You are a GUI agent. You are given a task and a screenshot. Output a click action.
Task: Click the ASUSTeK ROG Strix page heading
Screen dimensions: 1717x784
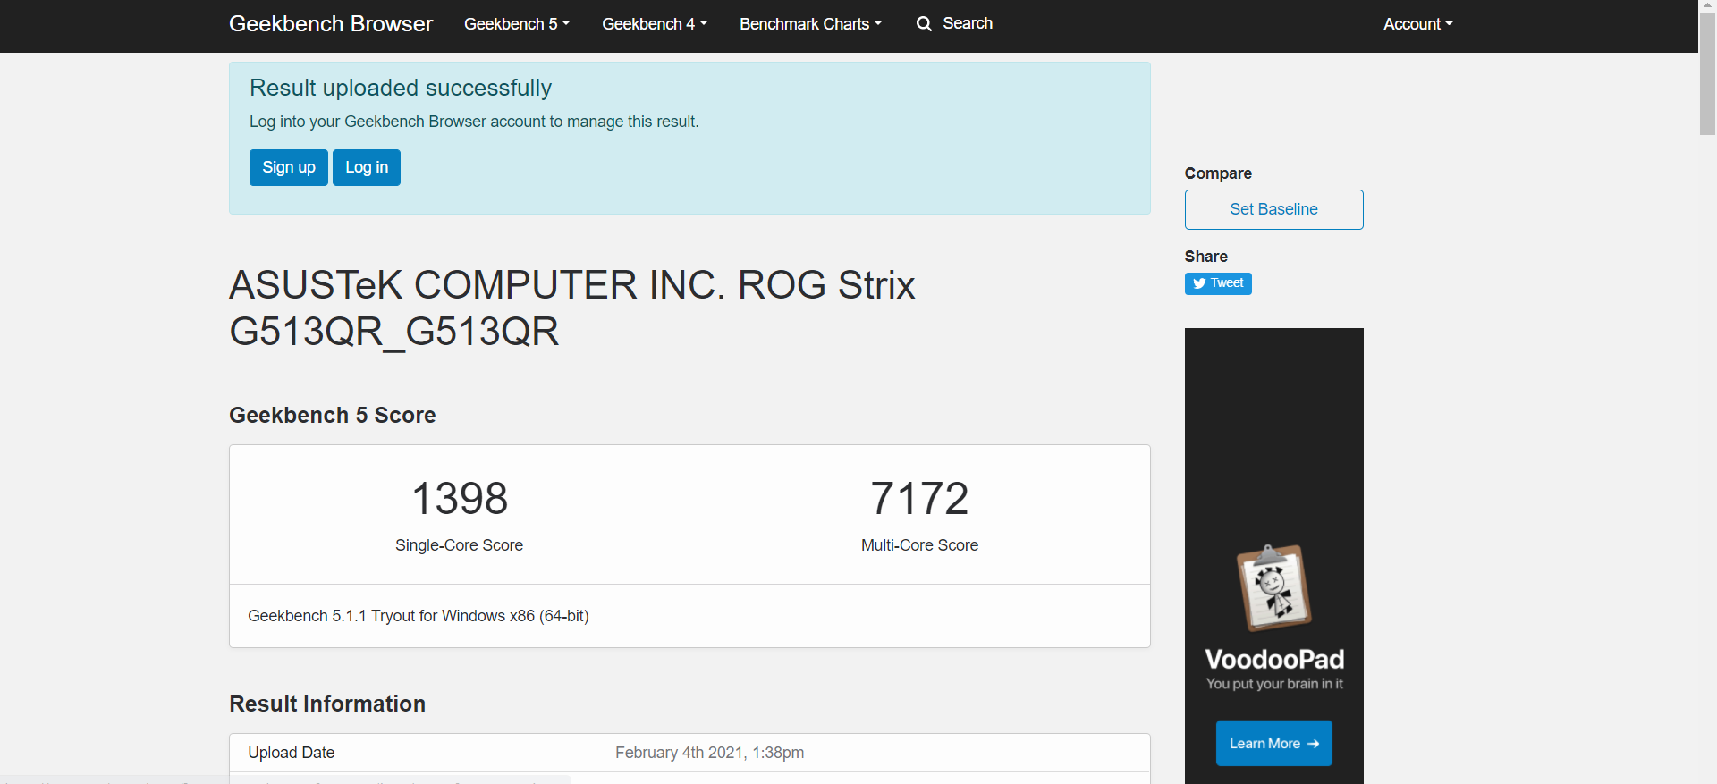click(x=572, y=308)
